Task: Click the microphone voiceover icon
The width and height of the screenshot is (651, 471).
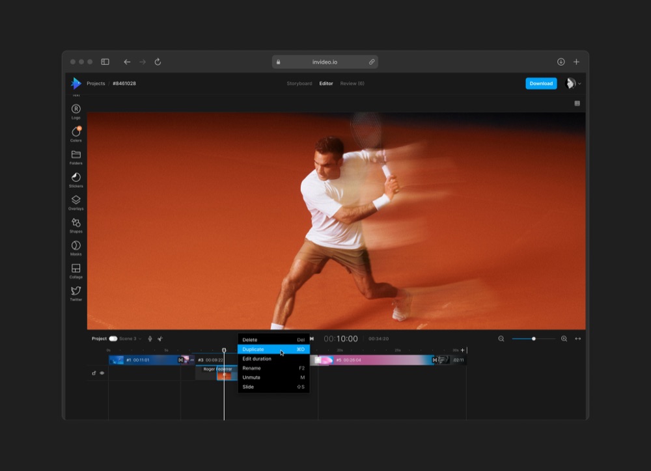Action: click(150, 339)
